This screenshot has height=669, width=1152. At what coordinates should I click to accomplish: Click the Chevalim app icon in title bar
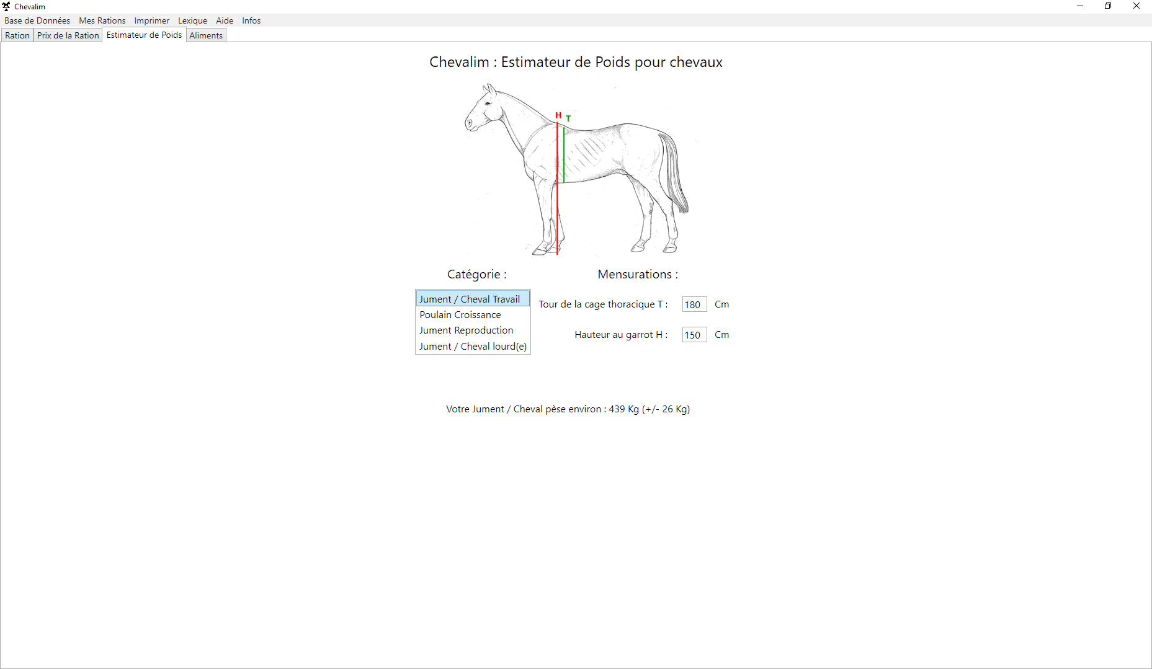pos(7,6)
